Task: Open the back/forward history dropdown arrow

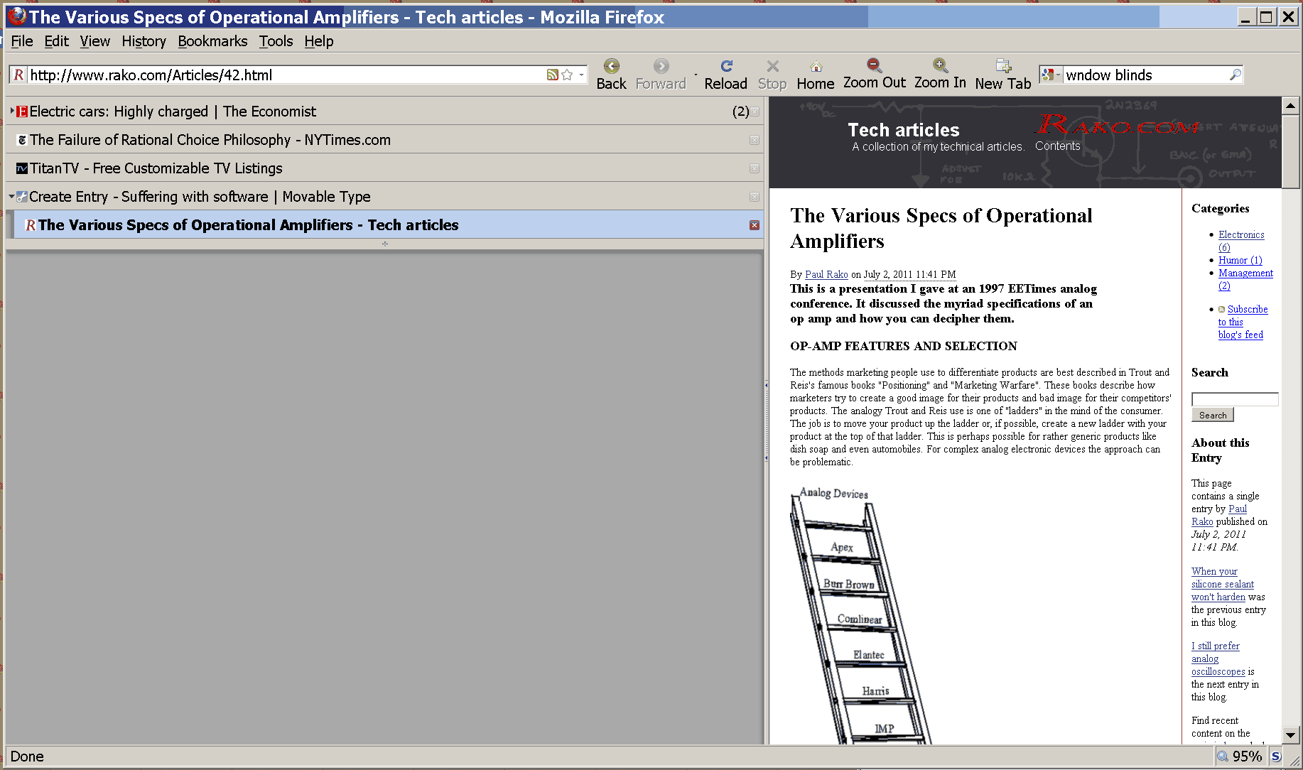Action: coord(696,75)
